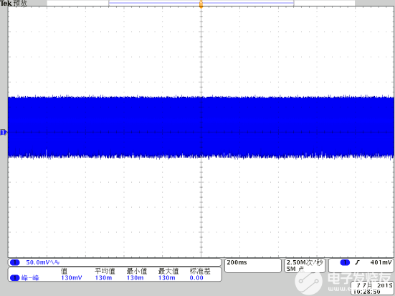Click the 130mV value reading
Viewport: 395px width, 296px height.
pyautogui.click(x=72, y=278)
